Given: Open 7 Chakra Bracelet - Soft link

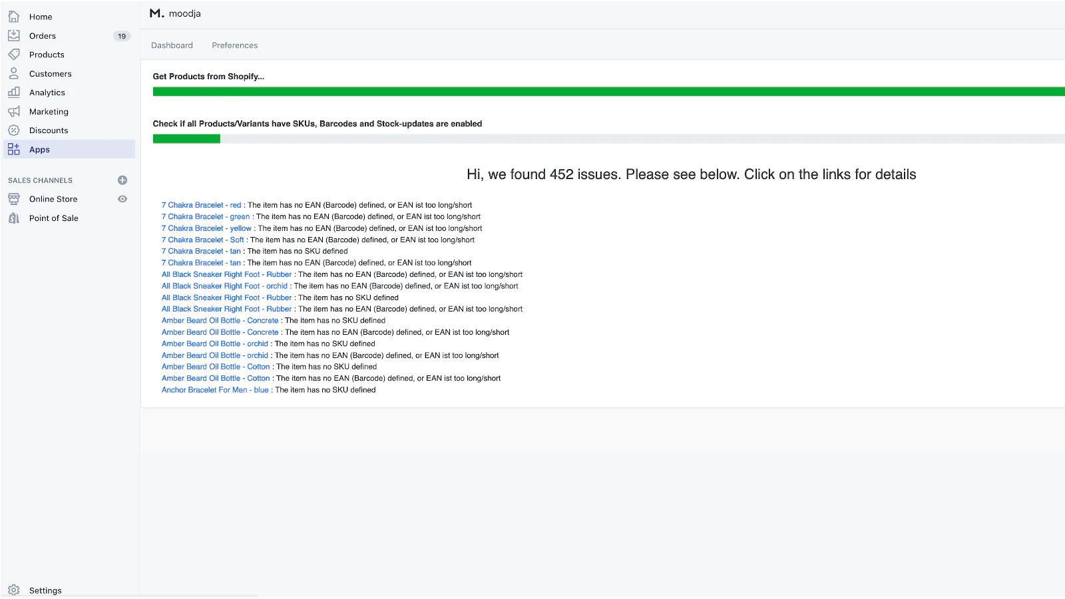Looking at the screenshot, I should pos(202,240).
